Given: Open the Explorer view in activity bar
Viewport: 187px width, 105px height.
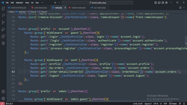Looking at the screenshot, I should click(x=3, y=8).
